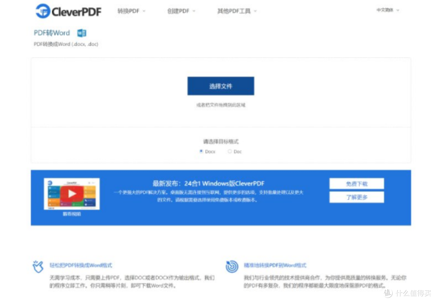Click the 选择文件 button
Viewport: 435px width, 302px height.
(221, 86)
